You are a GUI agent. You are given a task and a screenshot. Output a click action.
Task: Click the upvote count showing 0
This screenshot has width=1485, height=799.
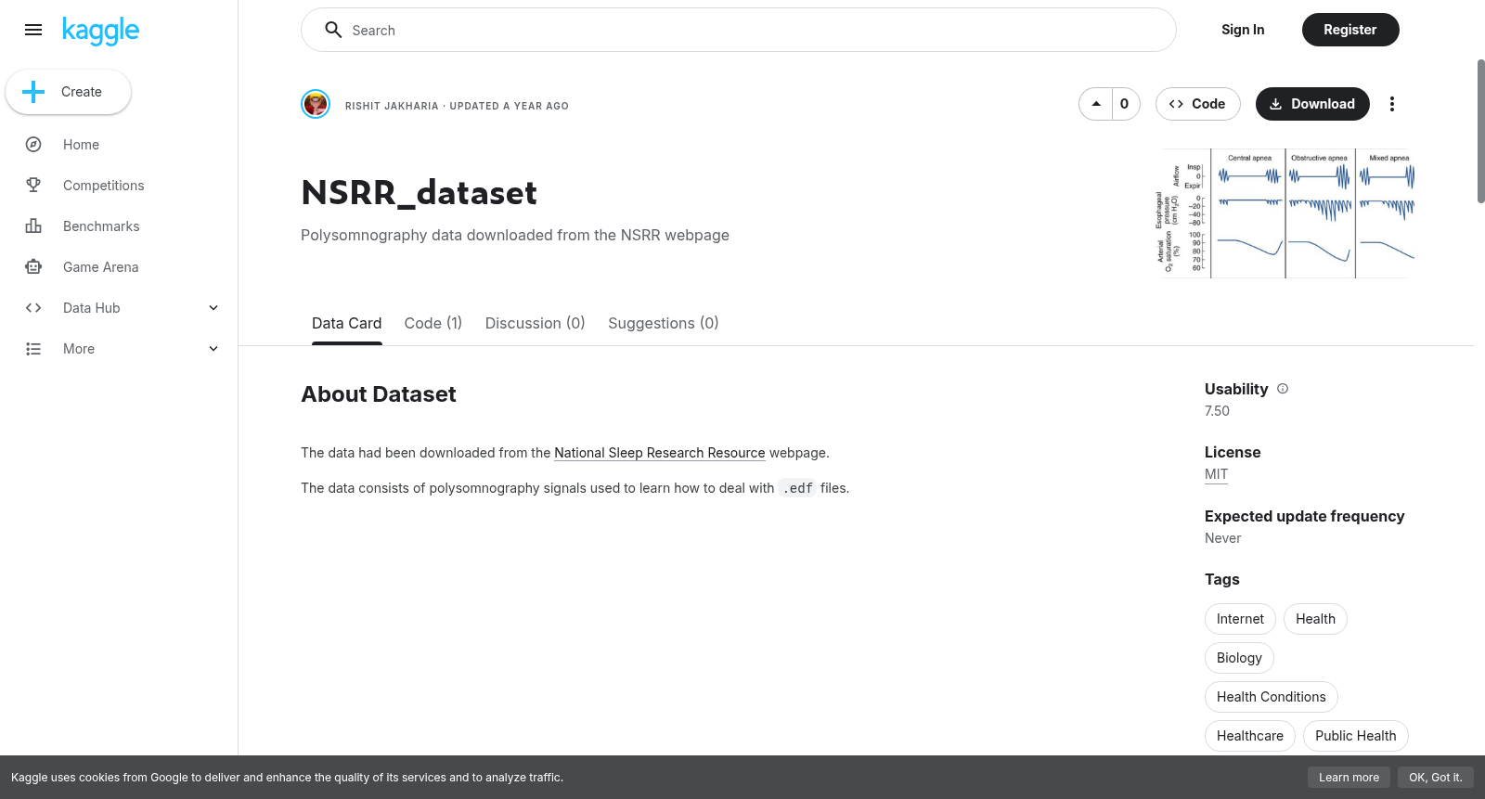pyautogui.click(x=1125, y=104)
